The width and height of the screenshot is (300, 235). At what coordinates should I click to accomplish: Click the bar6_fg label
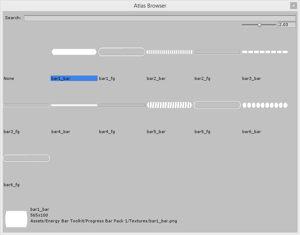coord(12,185)
